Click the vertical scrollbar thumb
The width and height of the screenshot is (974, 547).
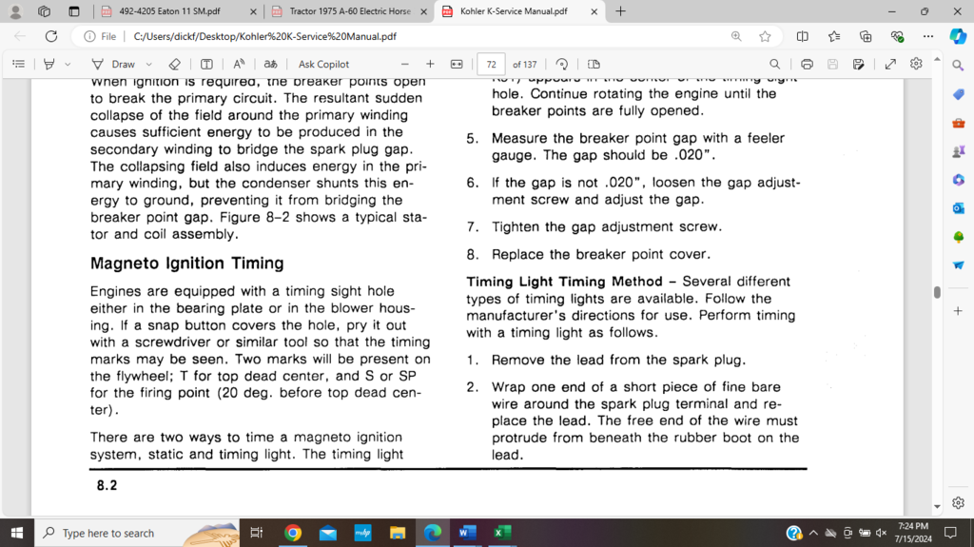coord(937,292)
